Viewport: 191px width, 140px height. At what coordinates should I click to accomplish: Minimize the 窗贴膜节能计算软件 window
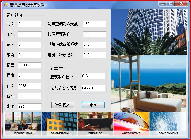point(163,3)
